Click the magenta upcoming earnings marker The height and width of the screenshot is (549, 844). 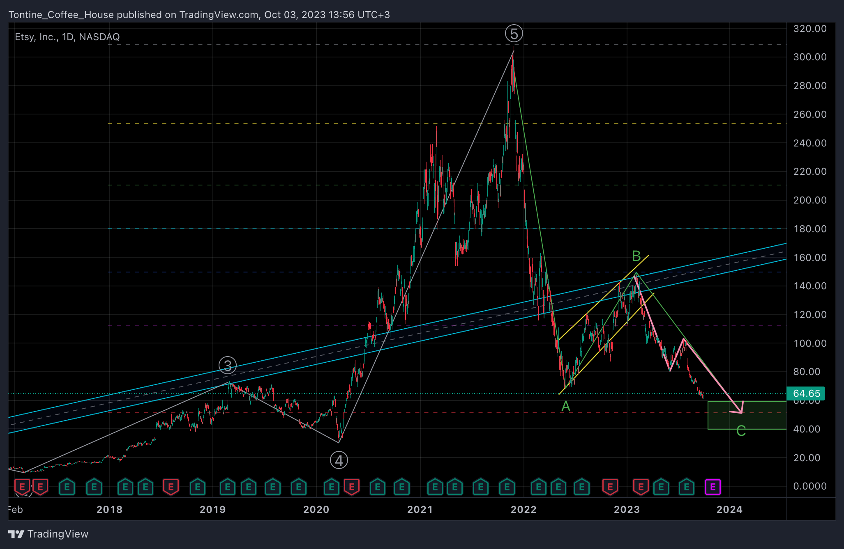[713, 487]
